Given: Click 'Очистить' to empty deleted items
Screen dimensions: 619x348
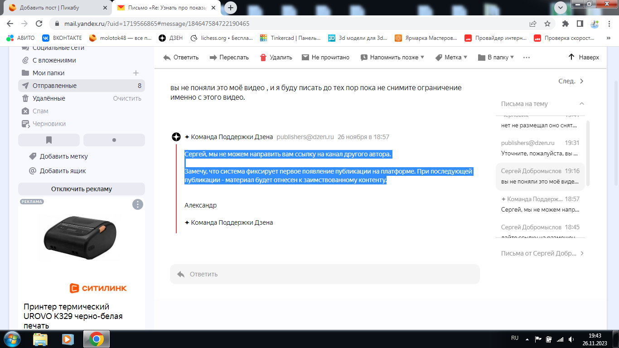Looking at the screenshot, I should pos(127,98).
